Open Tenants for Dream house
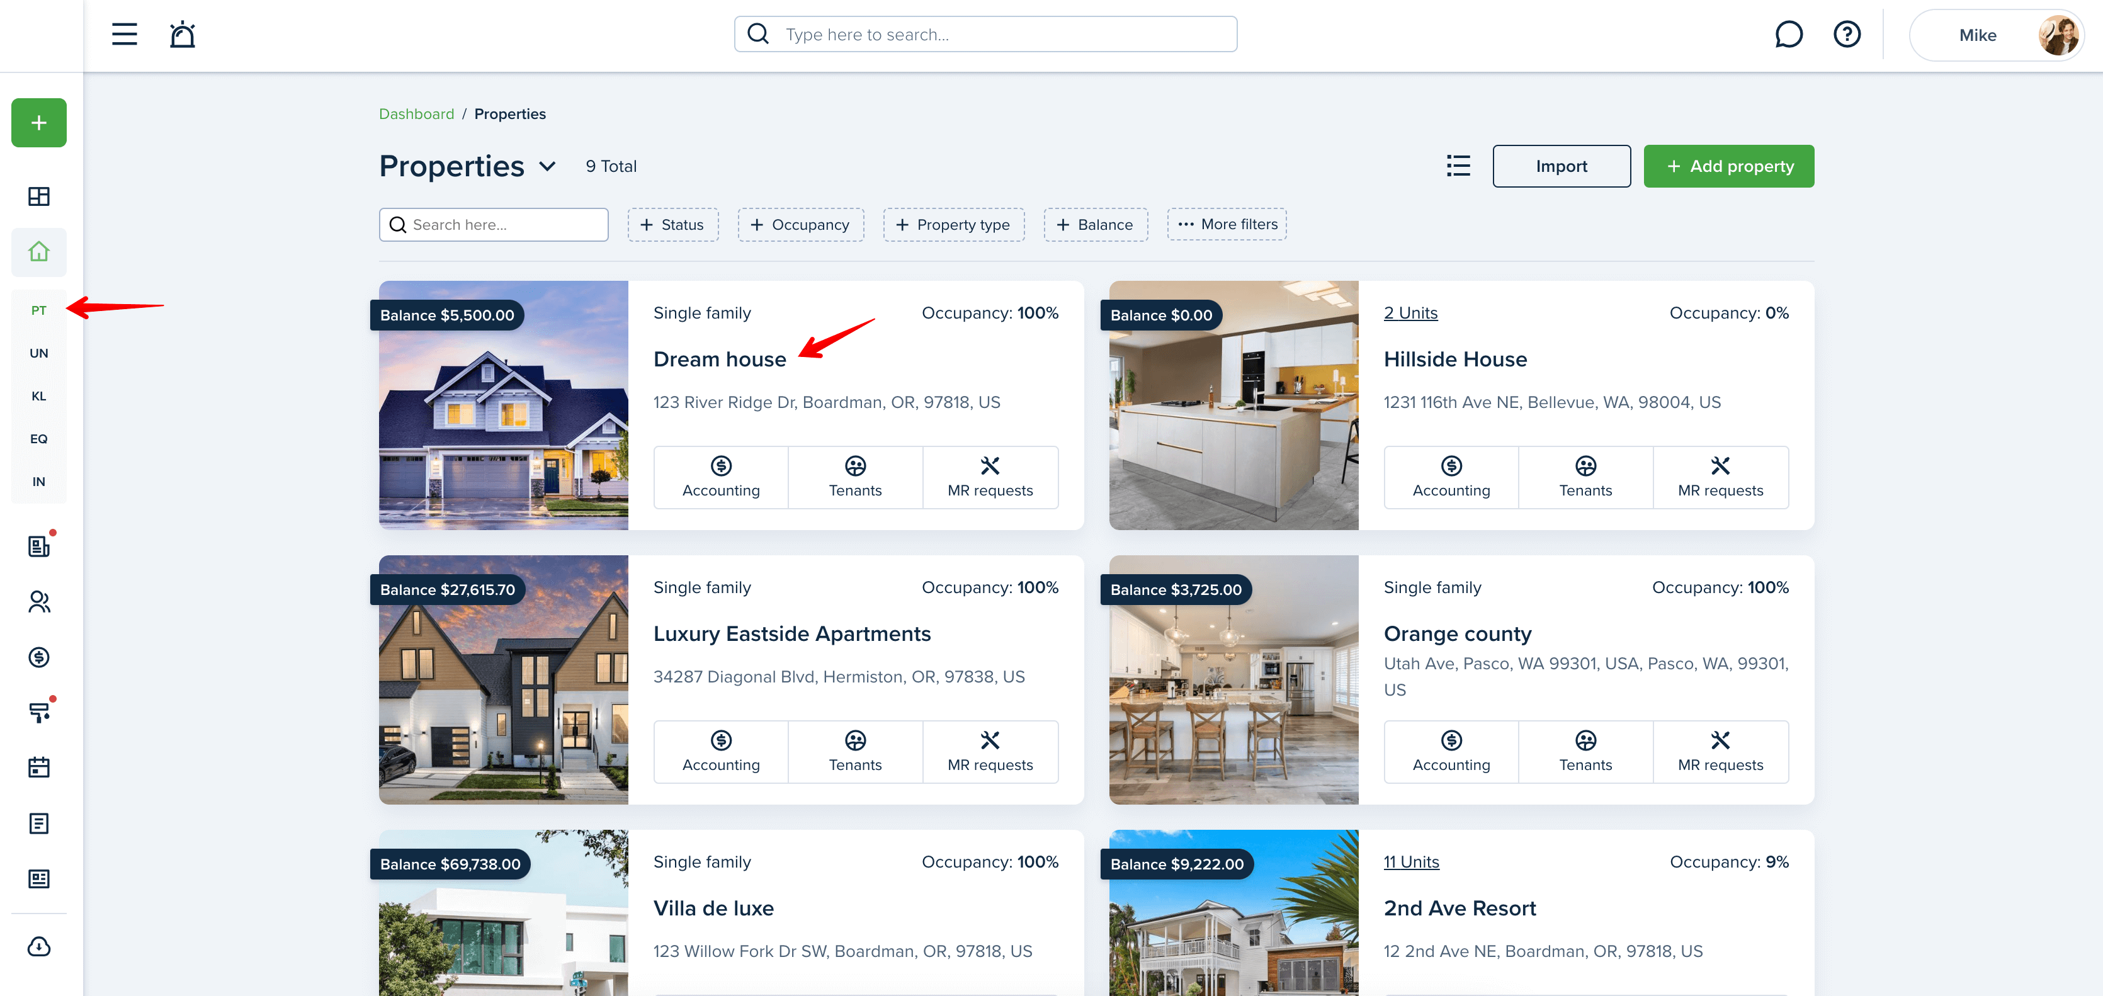The width and height of the screenshot is (2103, 996). click(855, 478)
